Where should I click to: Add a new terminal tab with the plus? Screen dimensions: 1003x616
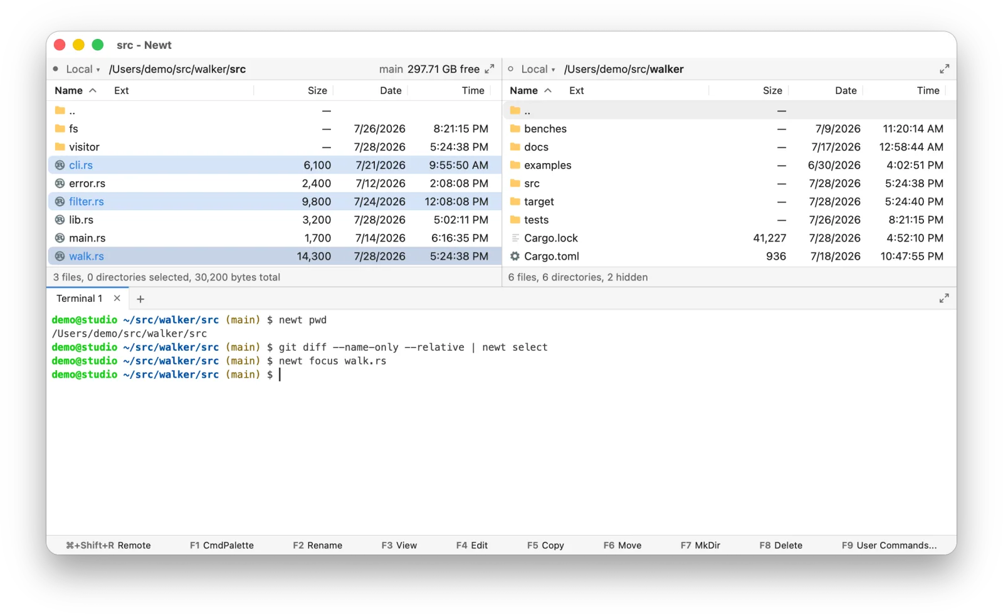140,299
